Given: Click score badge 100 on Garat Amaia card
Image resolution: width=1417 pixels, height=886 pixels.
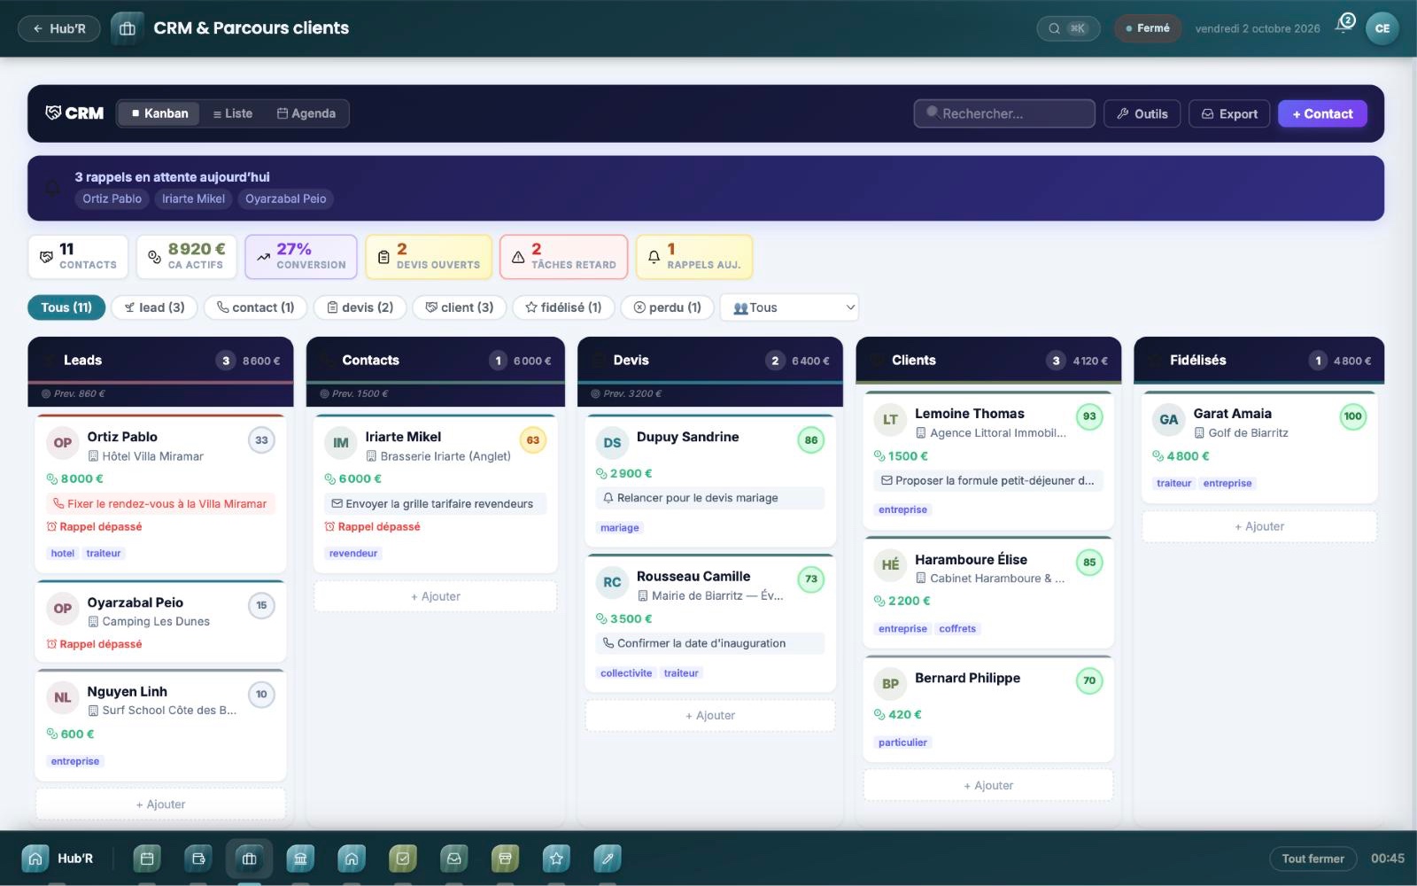Looking at the screenshot, I should 1352,416.
